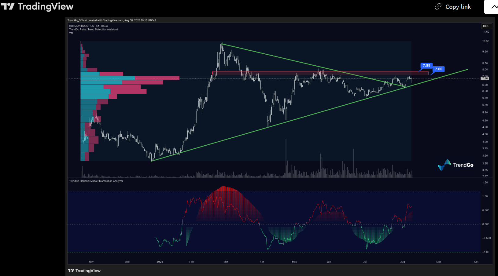
Task: Click the current price tag 7.36
Action: 485,78
